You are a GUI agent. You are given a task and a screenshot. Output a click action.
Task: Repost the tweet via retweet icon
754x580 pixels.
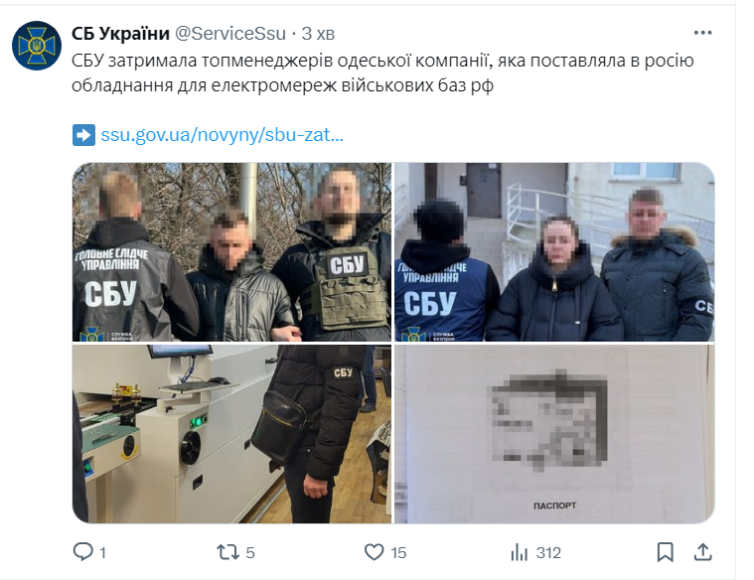tap(227, 552)
